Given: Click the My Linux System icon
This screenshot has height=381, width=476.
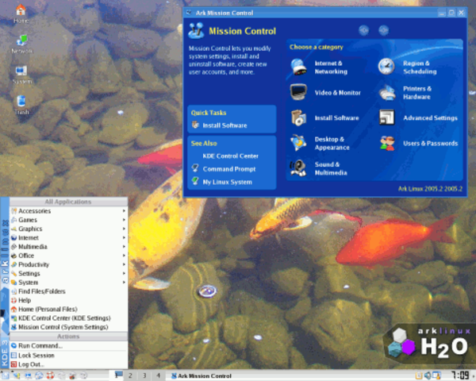Looking at the screenshot, I should tap(195, 182).
